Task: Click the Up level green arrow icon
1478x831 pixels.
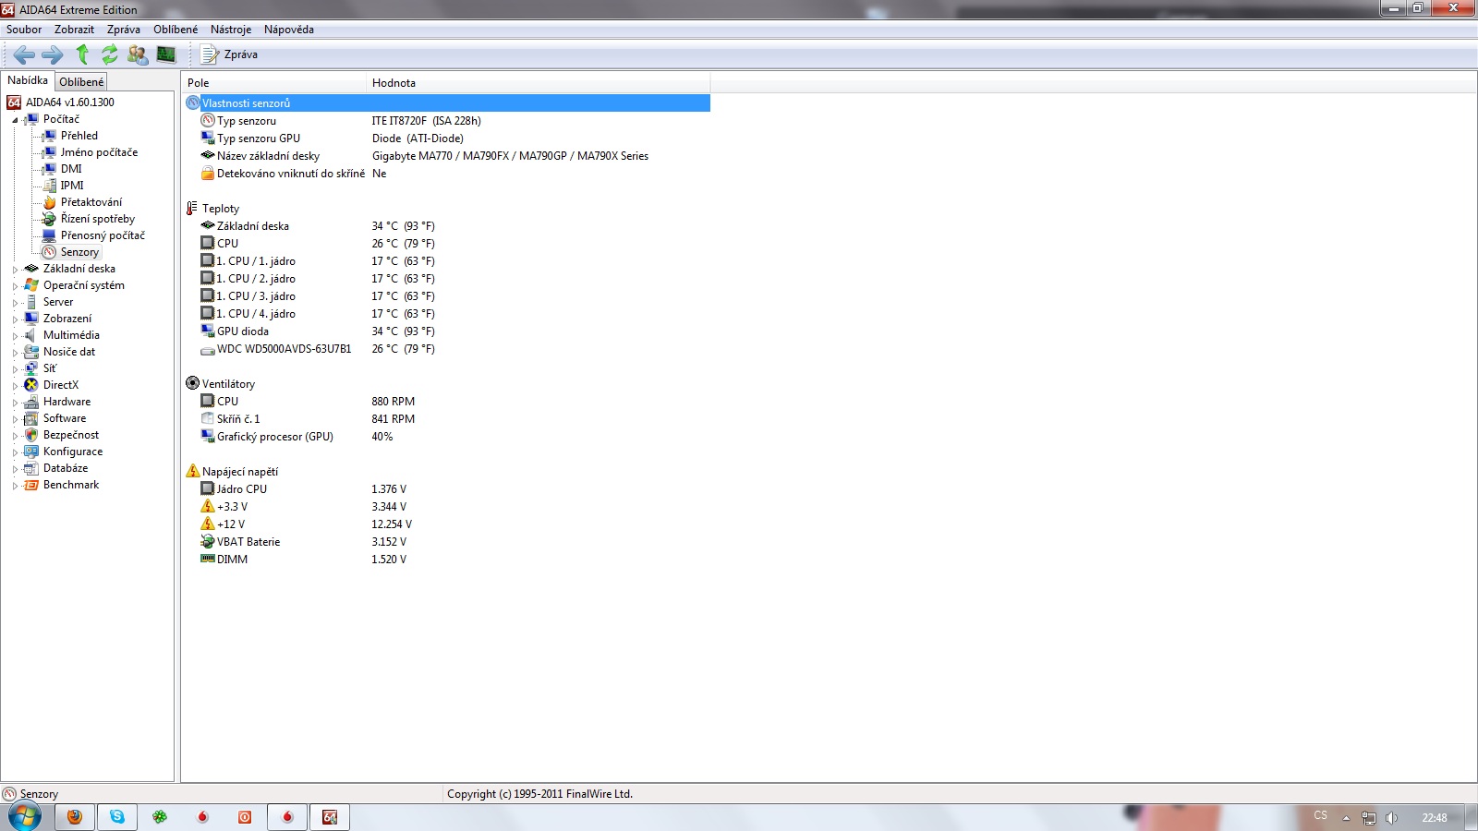Action: [82, 54]
